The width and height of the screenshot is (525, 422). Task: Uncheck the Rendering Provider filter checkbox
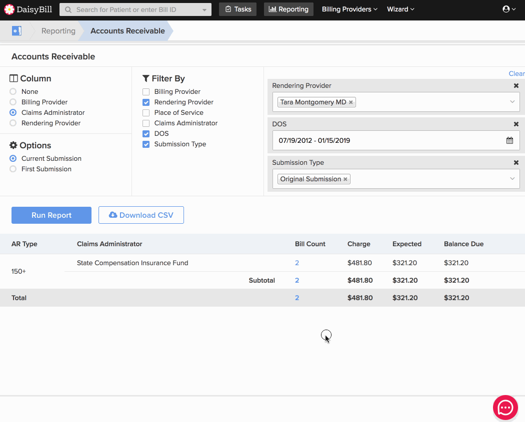pos(146,102)
